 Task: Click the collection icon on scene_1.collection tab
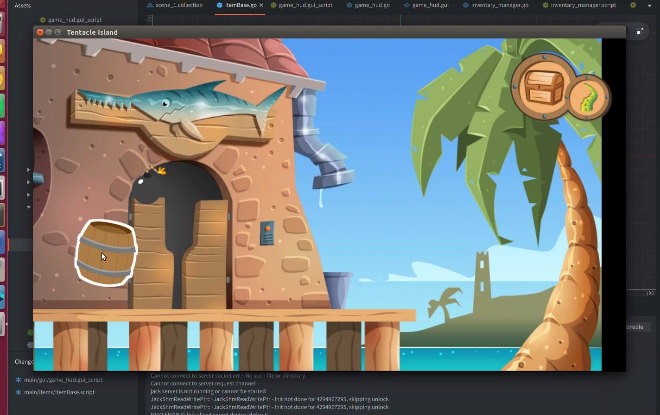(149, 5)
